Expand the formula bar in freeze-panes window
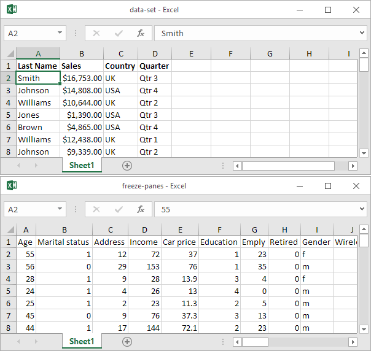The height and width of the screenshot is (351, 371). pos(363,209)
